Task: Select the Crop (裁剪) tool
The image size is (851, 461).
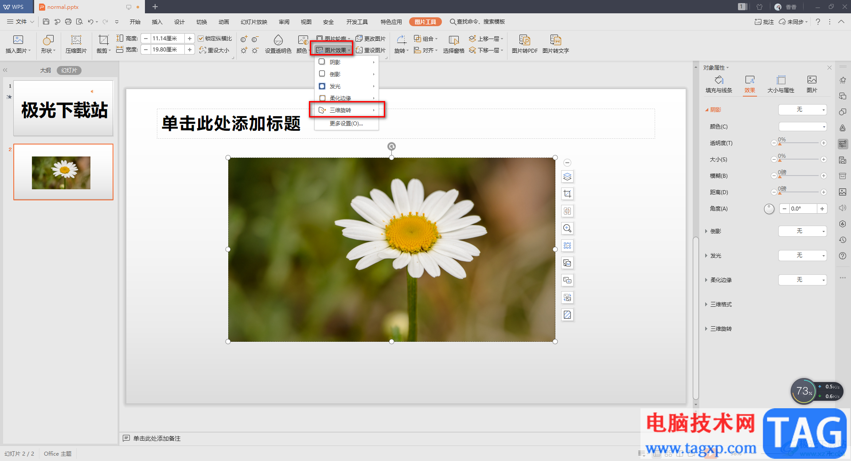Action: click(103, 40)
